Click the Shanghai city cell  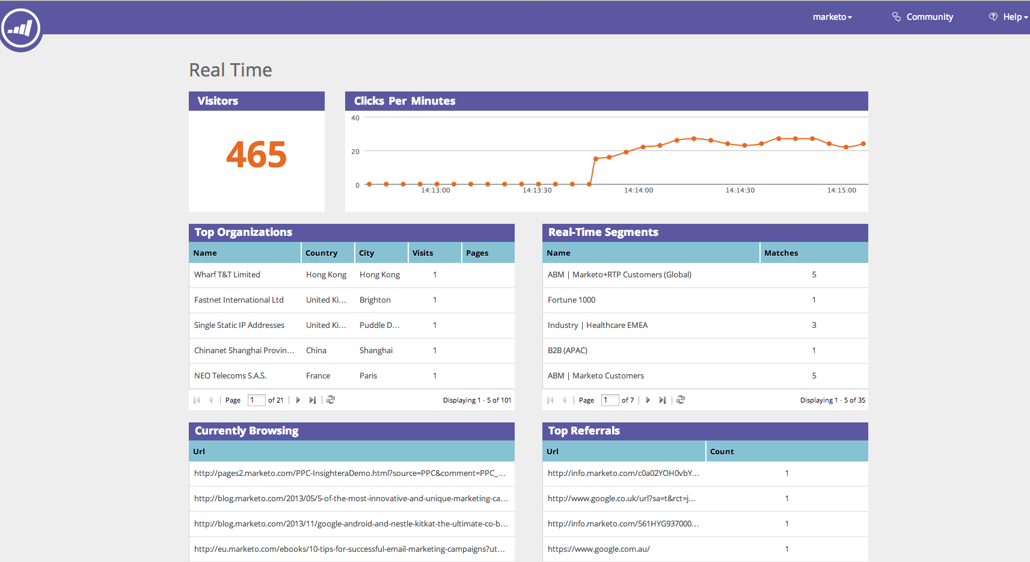coord(376,351)
